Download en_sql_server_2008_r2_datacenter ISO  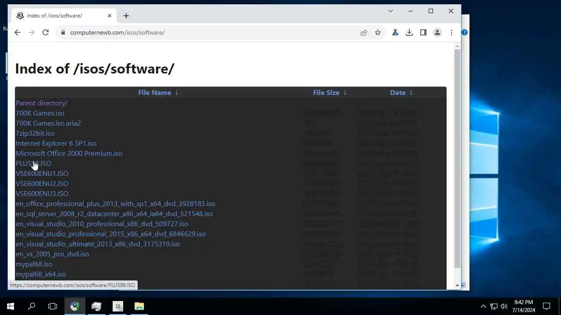pyautogui.click(x=114, y=214)
